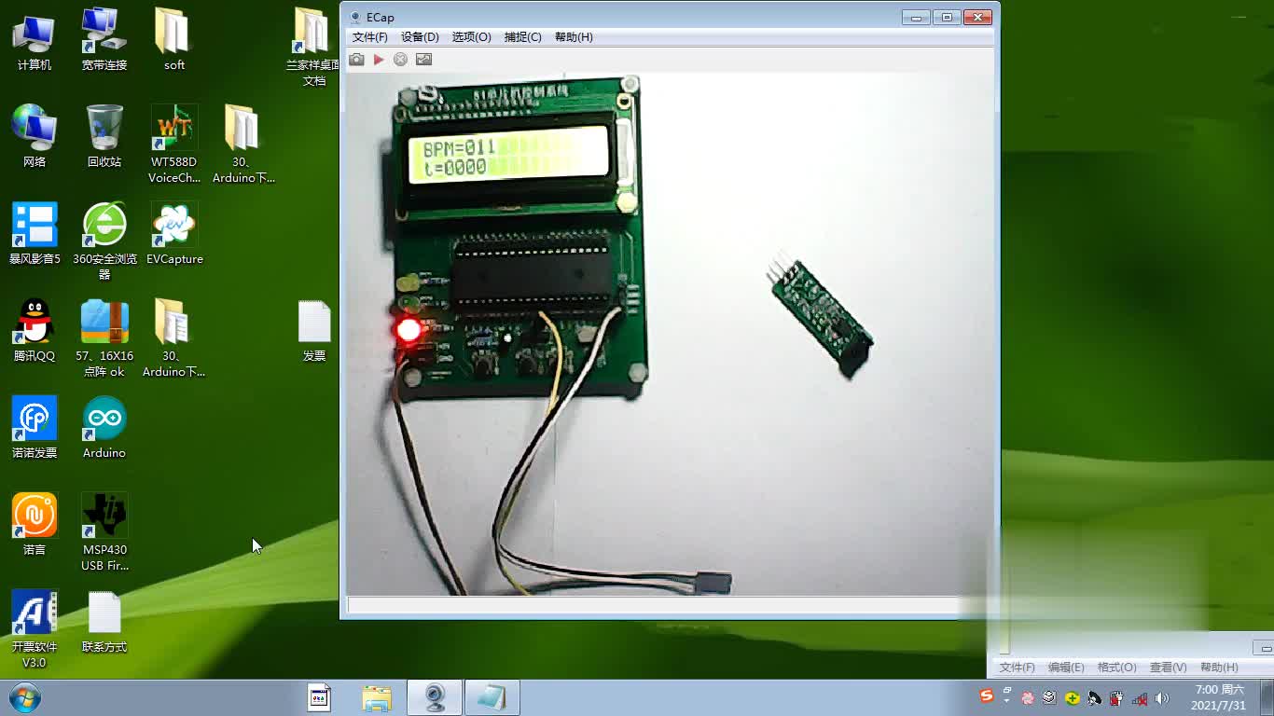The width and height of the screenshot is (1274, 716).
Task: Click the green plus tray icon
Action: (x=1073, y=697)
